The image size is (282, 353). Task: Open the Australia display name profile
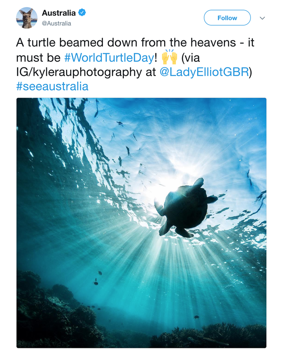pos(59,13)
